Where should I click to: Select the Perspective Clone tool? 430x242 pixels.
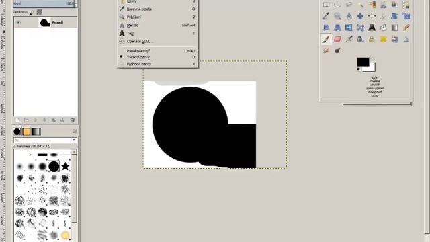[394, 39]
